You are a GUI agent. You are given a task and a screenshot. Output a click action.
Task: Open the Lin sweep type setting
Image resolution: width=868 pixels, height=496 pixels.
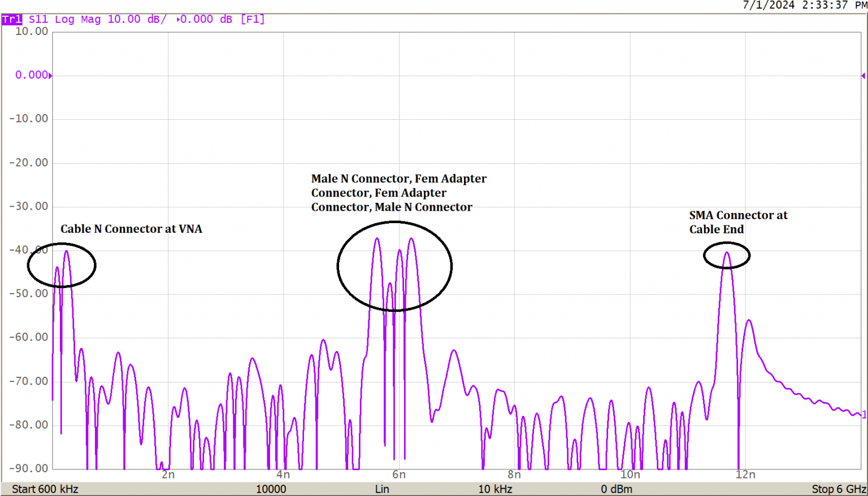coord(382,489)
